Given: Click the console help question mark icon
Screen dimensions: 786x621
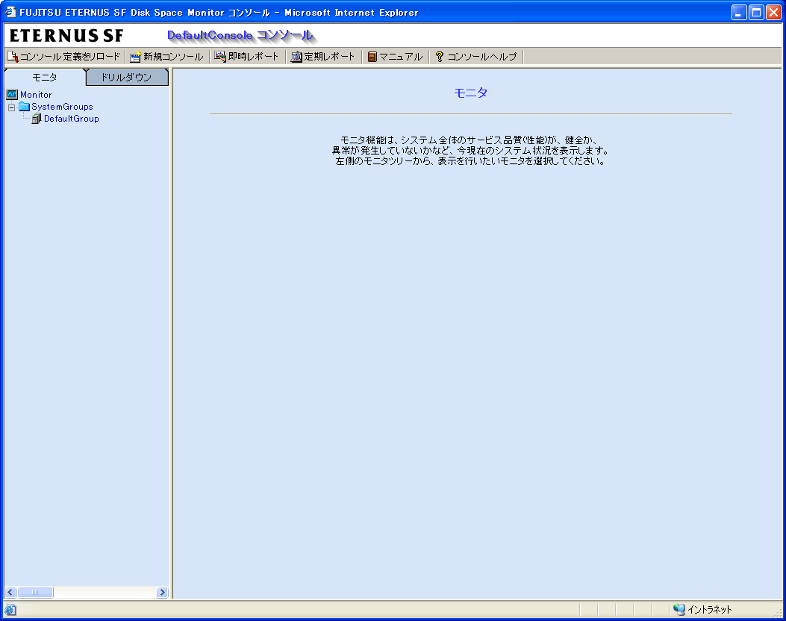Looking at the screenshot, I should click(x=440, y=57).
